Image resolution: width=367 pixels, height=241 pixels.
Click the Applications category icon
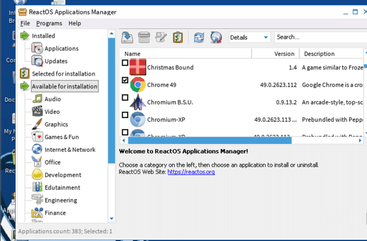[x=37, y=48]
